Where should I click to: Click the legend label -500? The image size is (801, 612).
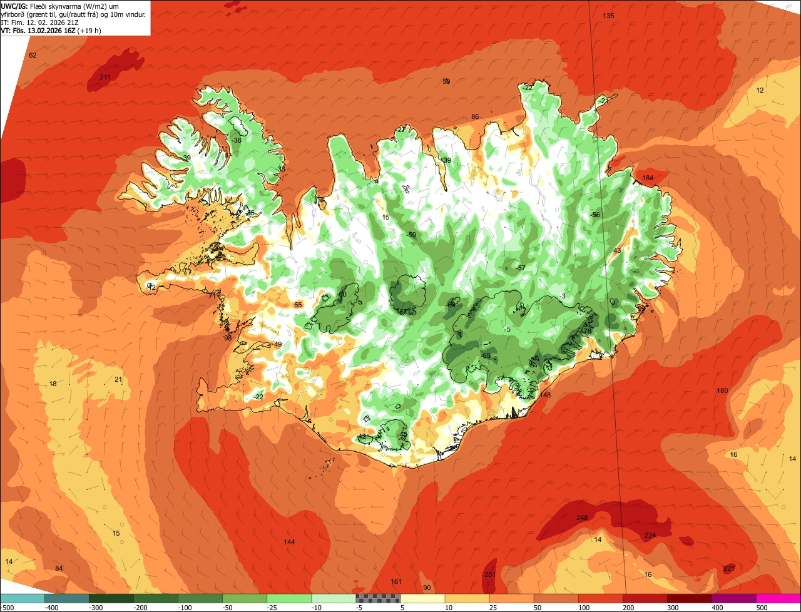click(7, 608)
